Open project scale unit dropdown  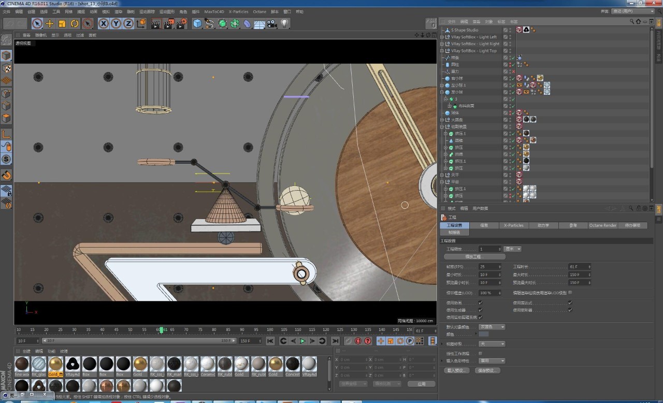pos(513,249)
